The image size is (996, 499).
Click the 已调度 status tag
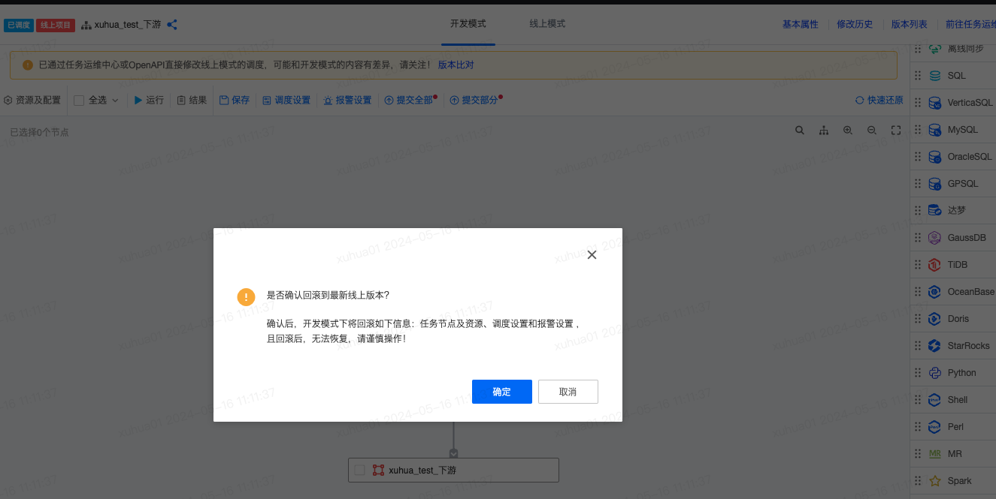click(19, 26)
